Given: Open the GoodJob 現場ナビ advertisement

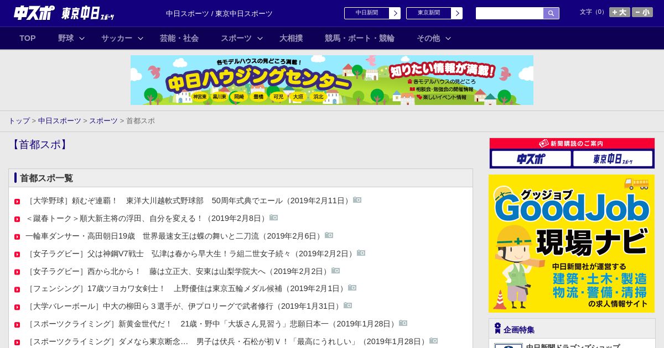Looking at the screenshot, I should click(572, 244).
